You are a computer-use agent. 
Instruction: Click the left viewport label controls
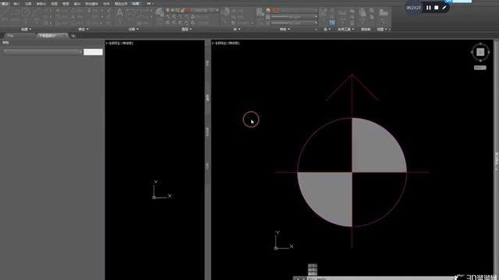click(119, 43)
